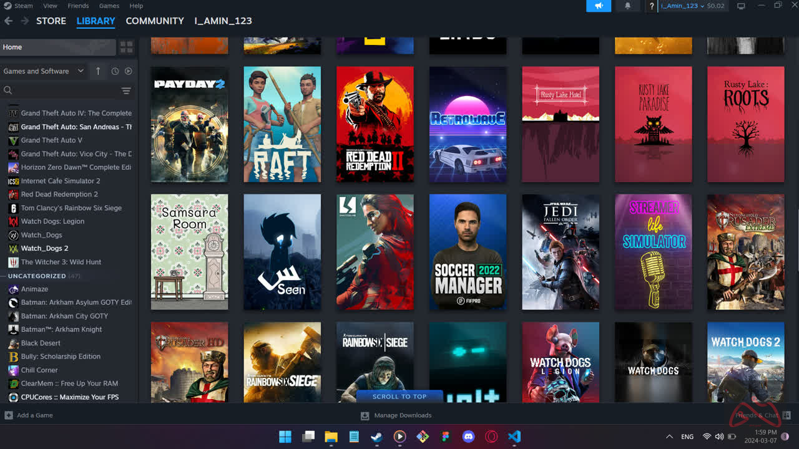Switch to Big Picture mode icon
Viewport: 799px width, 449px height.
741,6
